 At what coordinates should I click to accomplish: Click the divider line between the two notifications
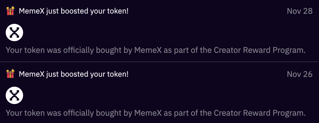[x=159, y=62]
